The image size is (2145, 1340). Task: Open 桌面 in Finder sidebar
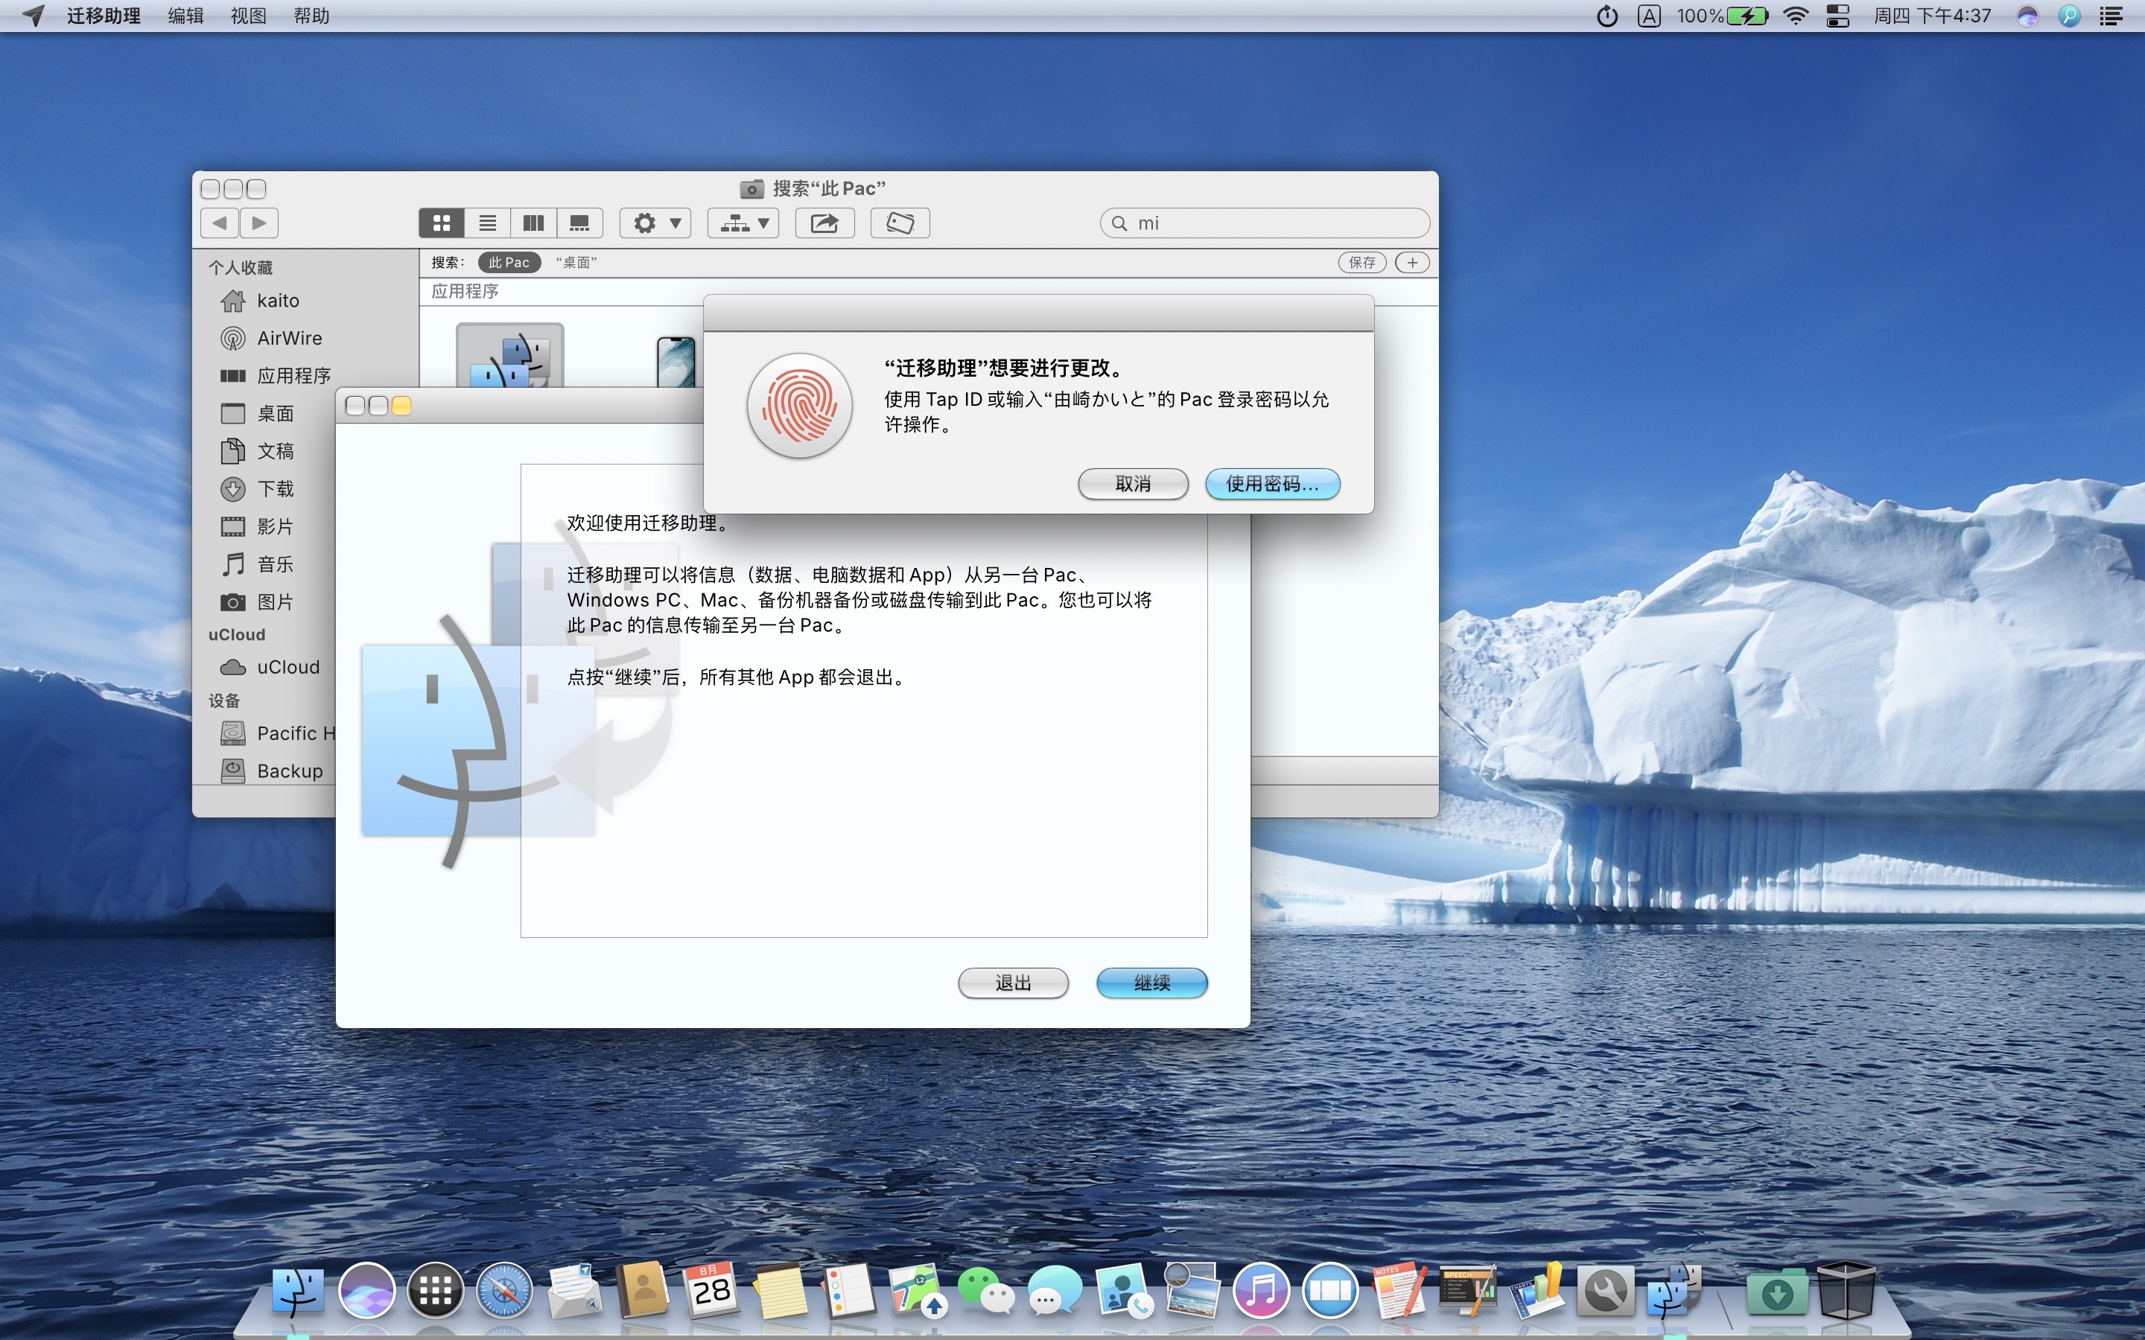tap(257, 413)
